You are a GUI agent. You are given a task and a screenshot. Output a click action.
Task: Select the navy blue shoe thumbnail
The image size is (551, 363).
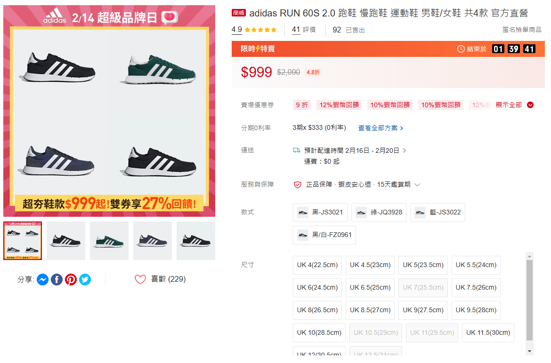(x=153, y=241)
